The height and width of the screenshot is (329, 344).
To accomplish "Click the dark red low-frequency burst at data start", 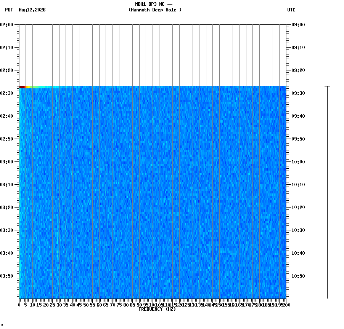I will (22, 87).
